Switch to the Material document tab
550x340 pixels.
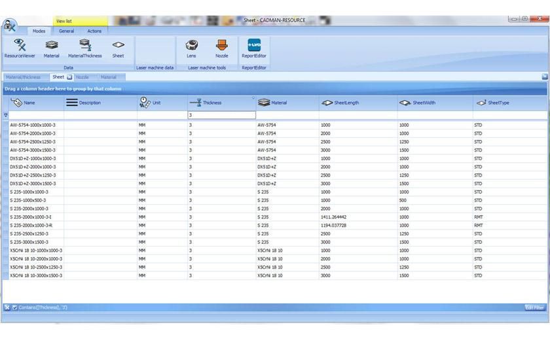[109, 77]
